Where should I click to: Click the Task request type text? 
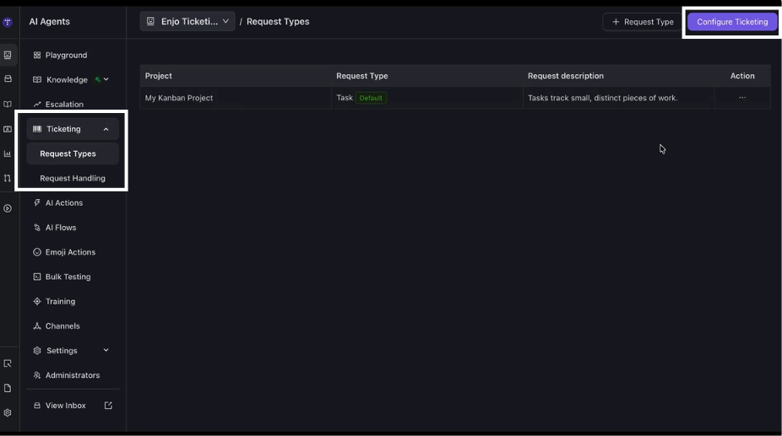point(344,98)
